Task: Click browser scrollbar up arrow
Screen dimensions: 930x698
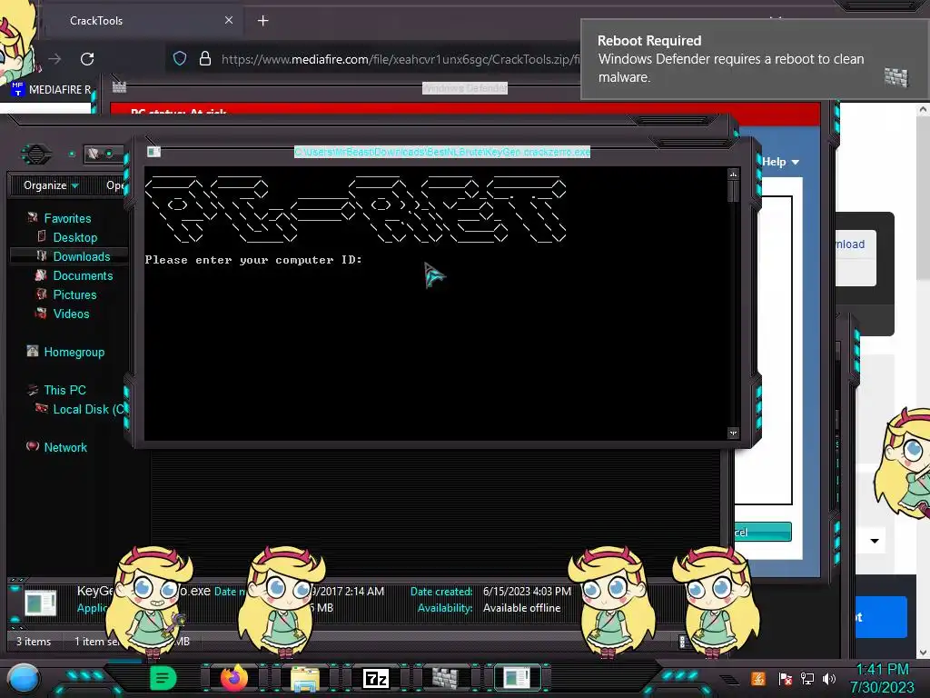Action: [x=923, y=109]
